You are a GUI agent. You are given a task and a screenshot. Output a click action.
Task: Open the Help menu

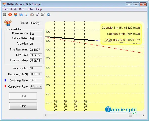[x=39, y=9]
